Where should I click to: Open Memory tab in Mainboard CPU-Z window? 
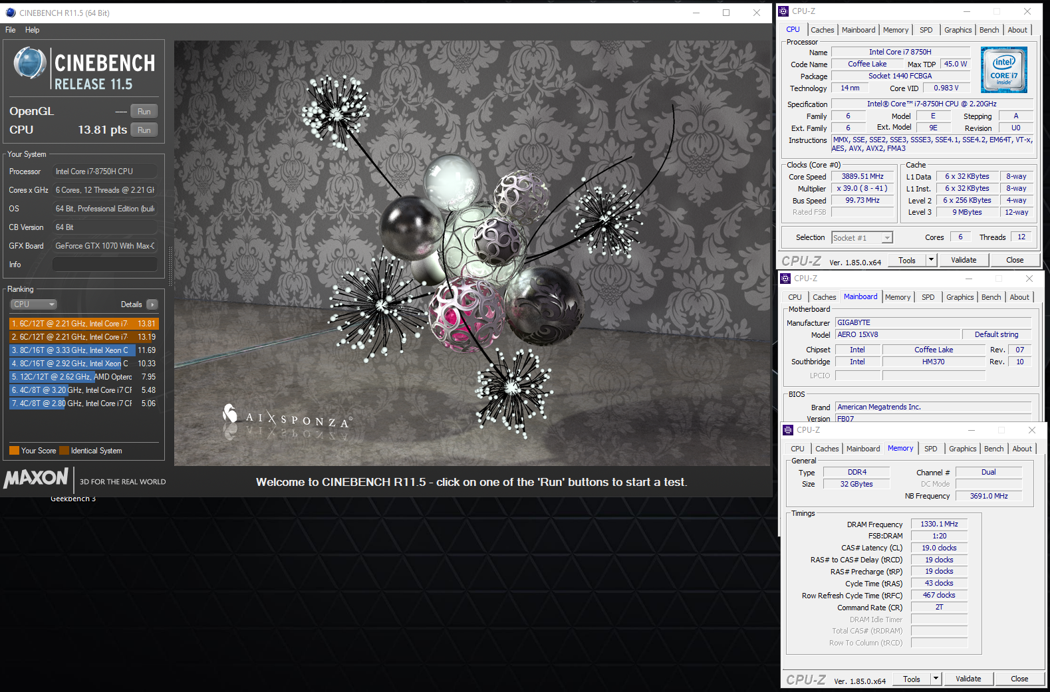(898, 297)
